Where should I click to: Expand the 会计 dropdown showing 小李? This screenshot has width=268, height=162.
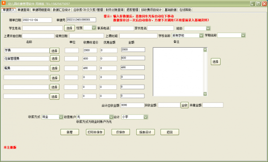146,117
